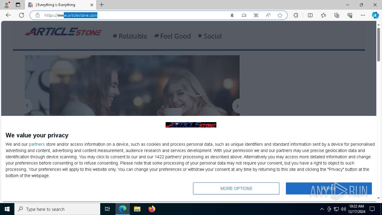This screenshot has width=382, height=215.
Task: Open the Favorites list icon
Action: pyautogui.click(x=324, y=15)
